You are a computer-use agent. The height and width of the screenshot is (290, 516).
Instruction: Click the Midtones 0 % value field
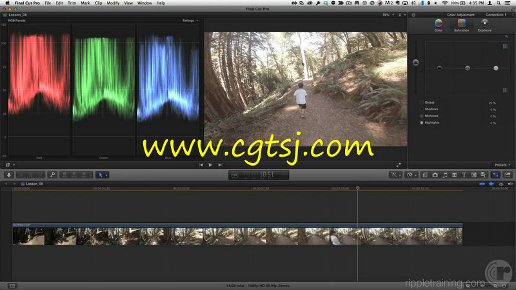tap(493, 117)
